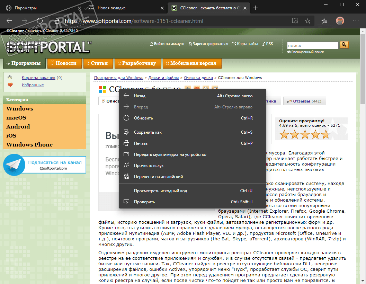This screenshot has width=366, height=284.
Task: Open the user profile avatar
Action: [x=340, y=21]
